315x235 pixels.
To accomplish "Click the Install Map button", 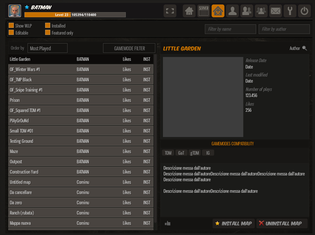I will tap(234, 223).
